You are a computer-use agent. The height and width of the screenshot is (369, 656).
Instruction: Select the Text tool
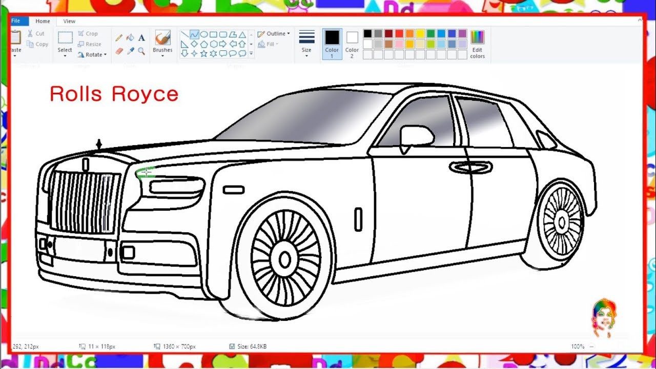(141, 38)
